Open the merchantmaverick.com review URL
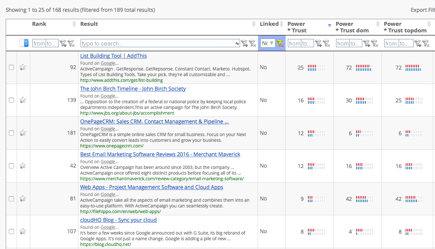Screen dimensions: 435x249 coord(162,179)
